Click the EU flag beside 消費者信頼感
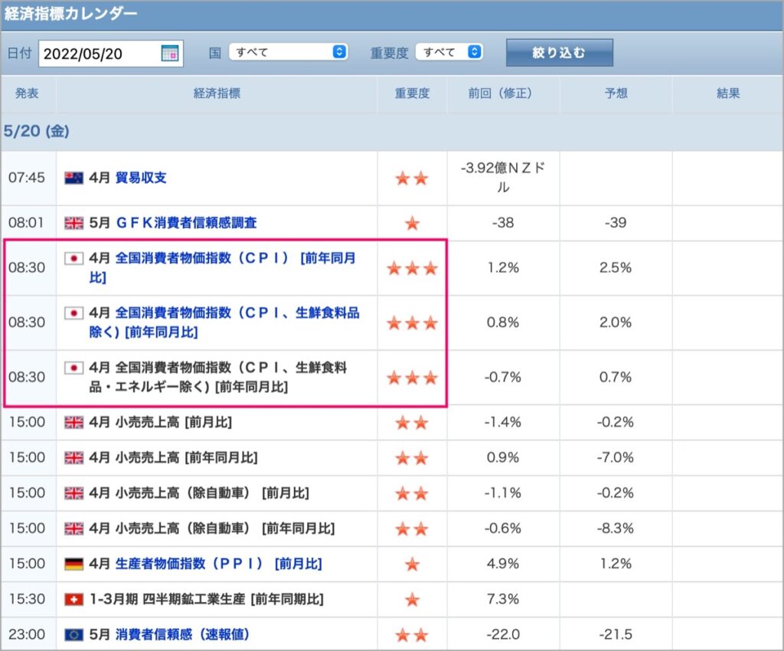This screenshot has height=651, width=784. pyautogui.click(x=74, y=634)
